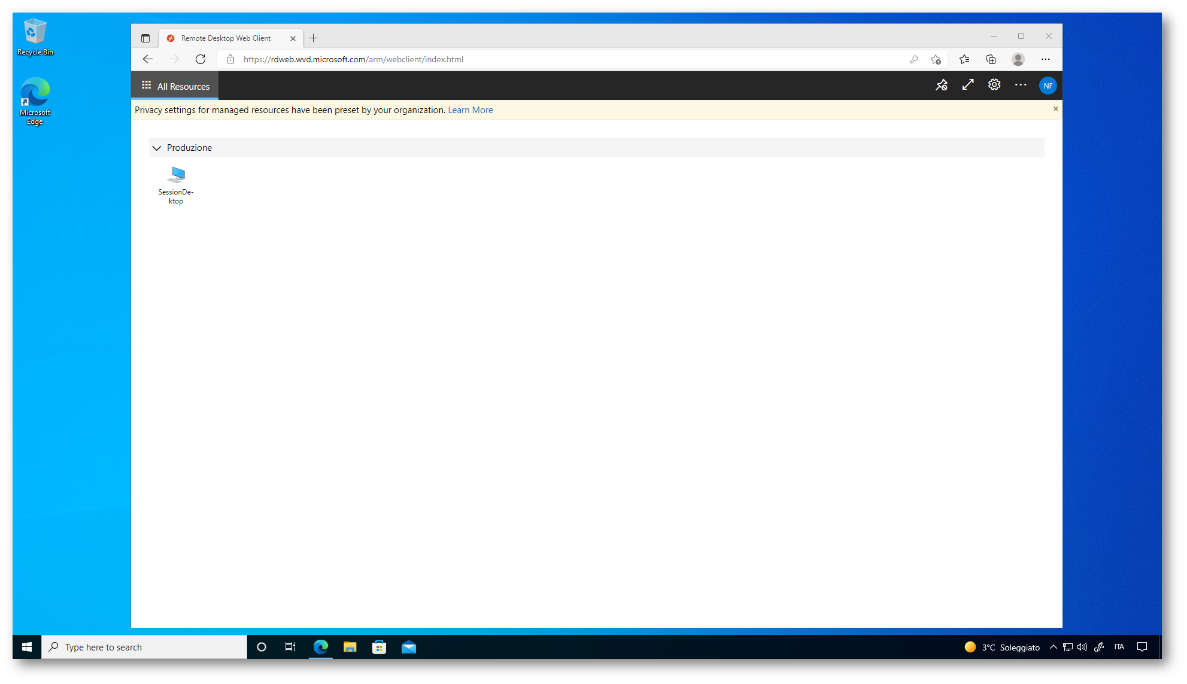Viewport: 1187px width, 684px height.
Task: Show hidden system tray icons
Action: 1053,647
